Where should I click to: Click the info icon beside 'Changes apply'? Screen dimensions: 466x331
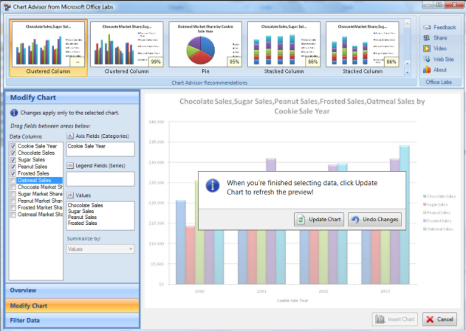pos(14,113)
